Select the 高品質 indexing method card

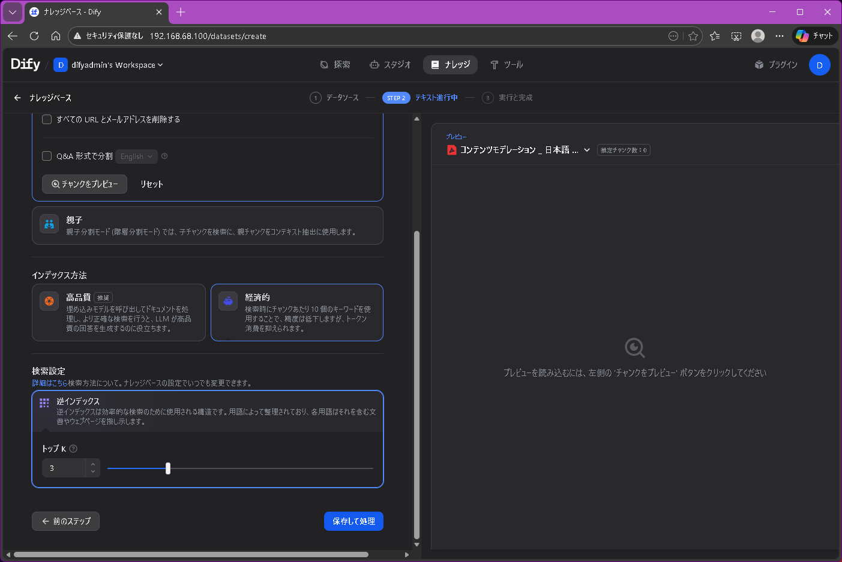coord(118,312)
